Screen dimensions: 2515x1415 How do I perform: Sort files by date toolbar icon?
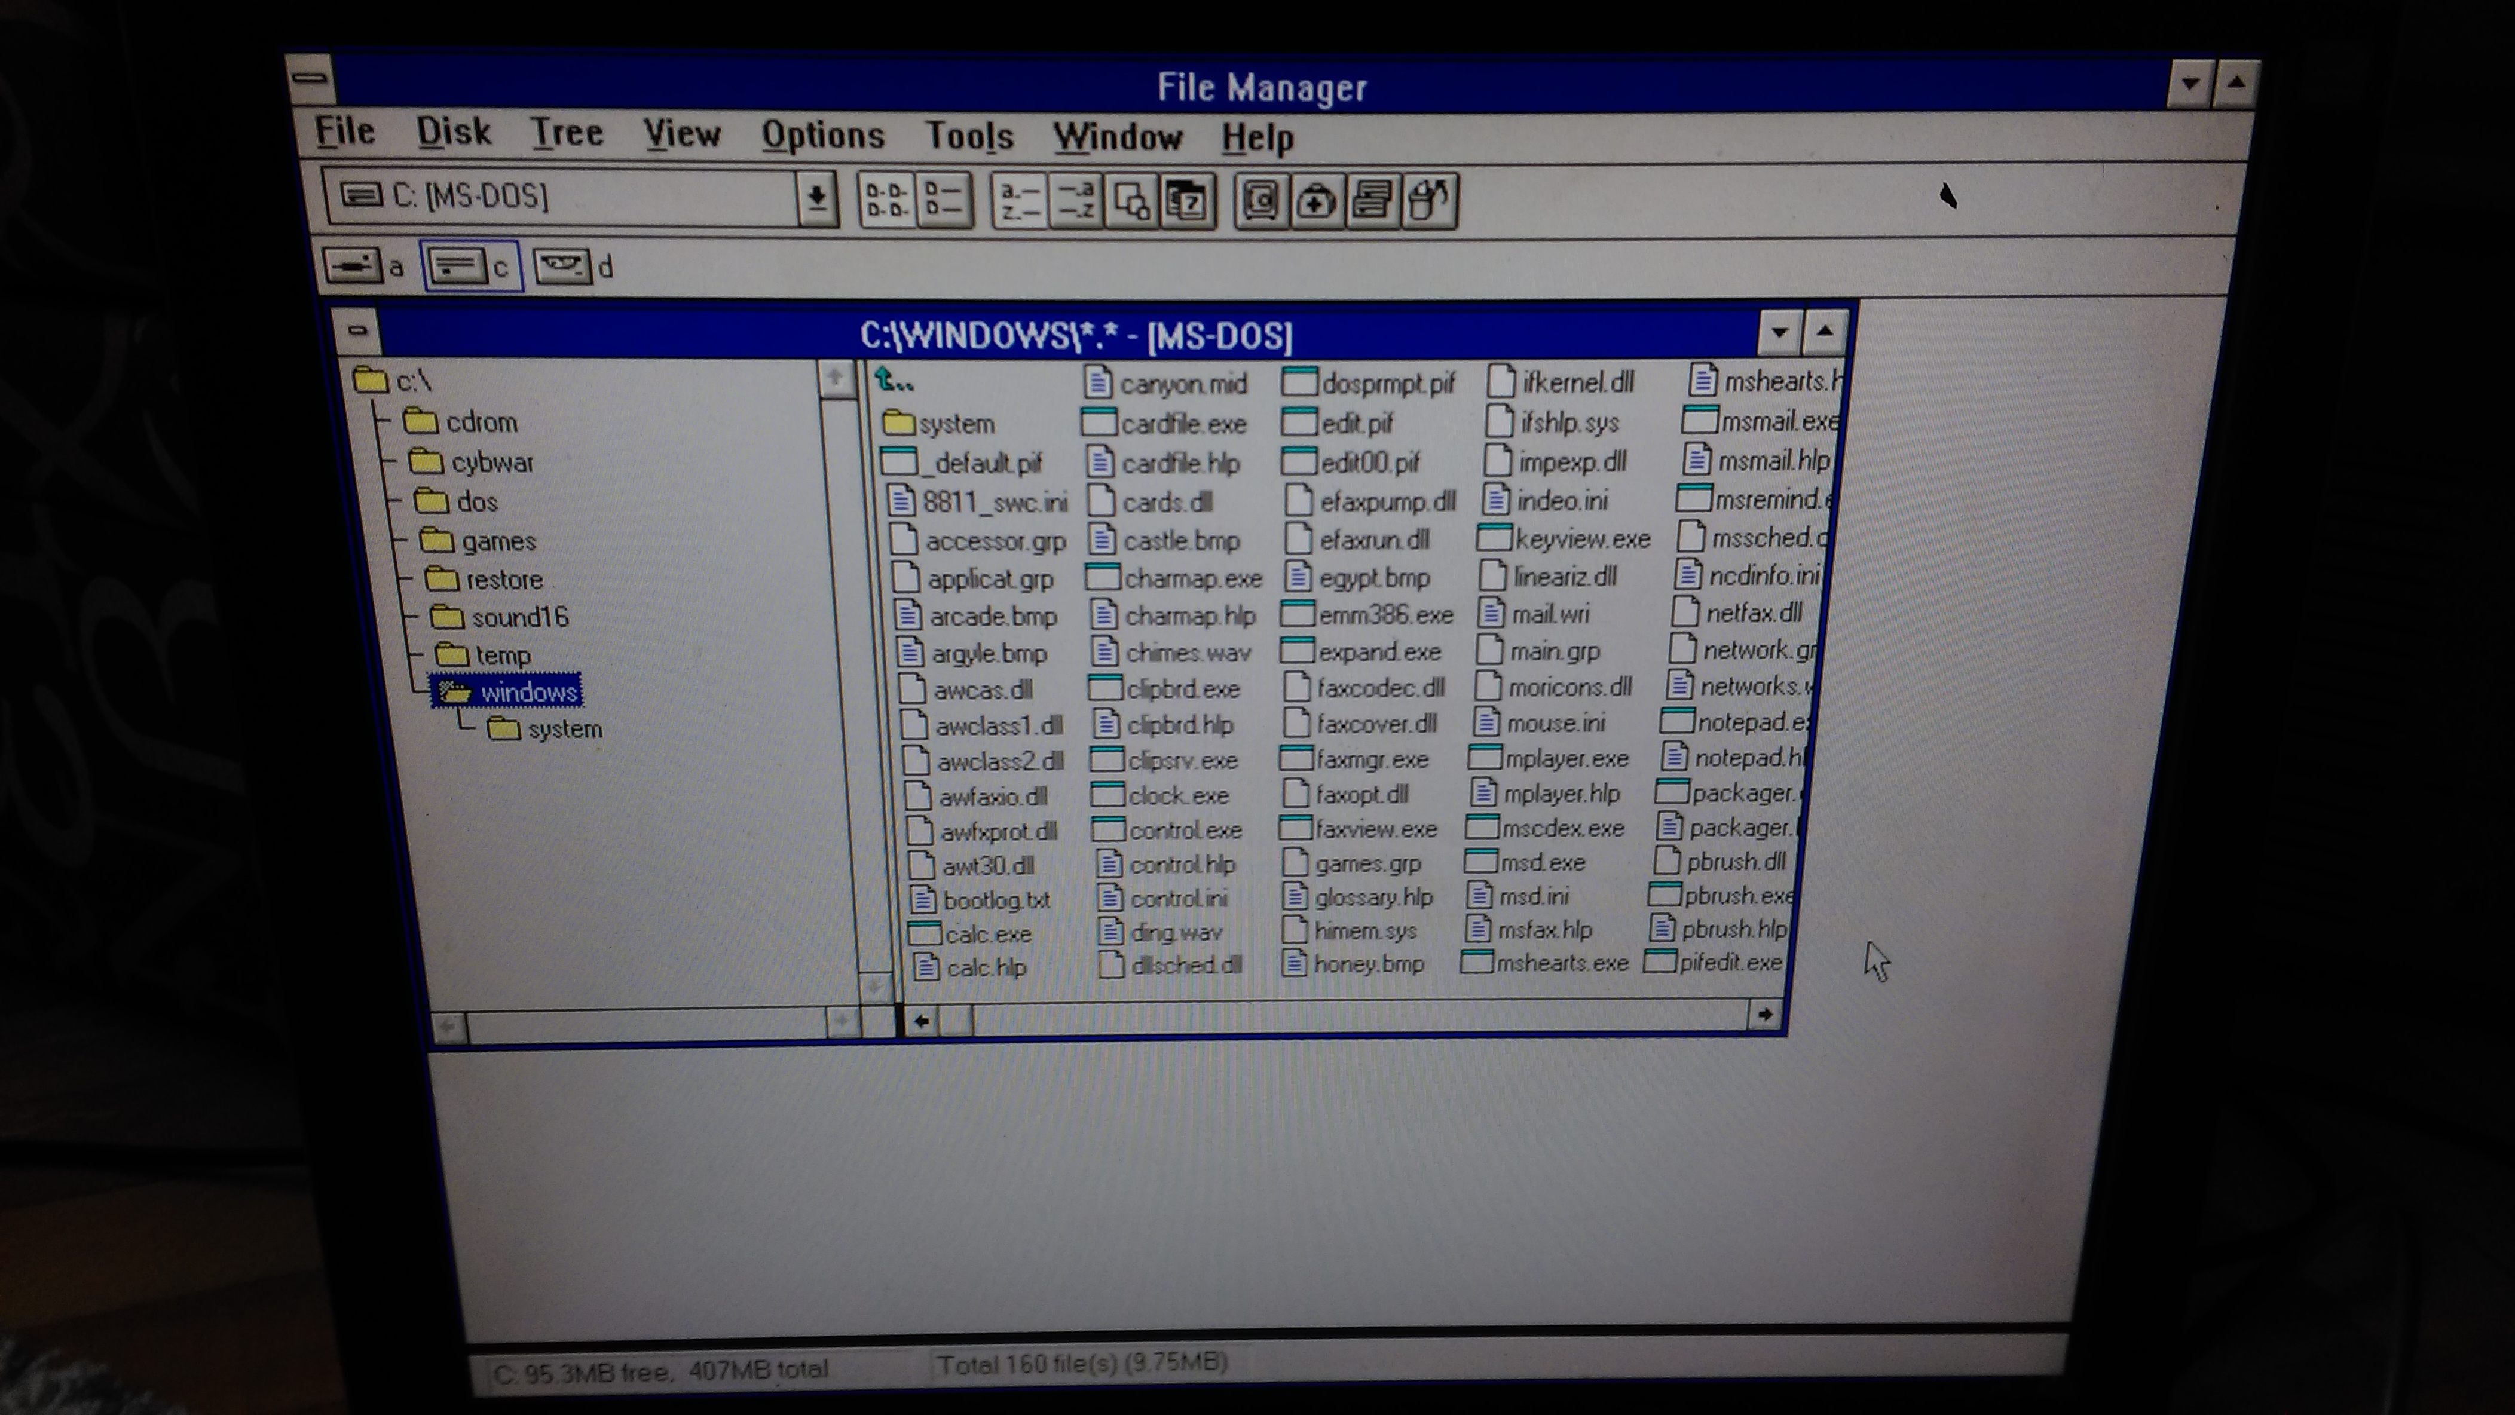coord(1187,202)
